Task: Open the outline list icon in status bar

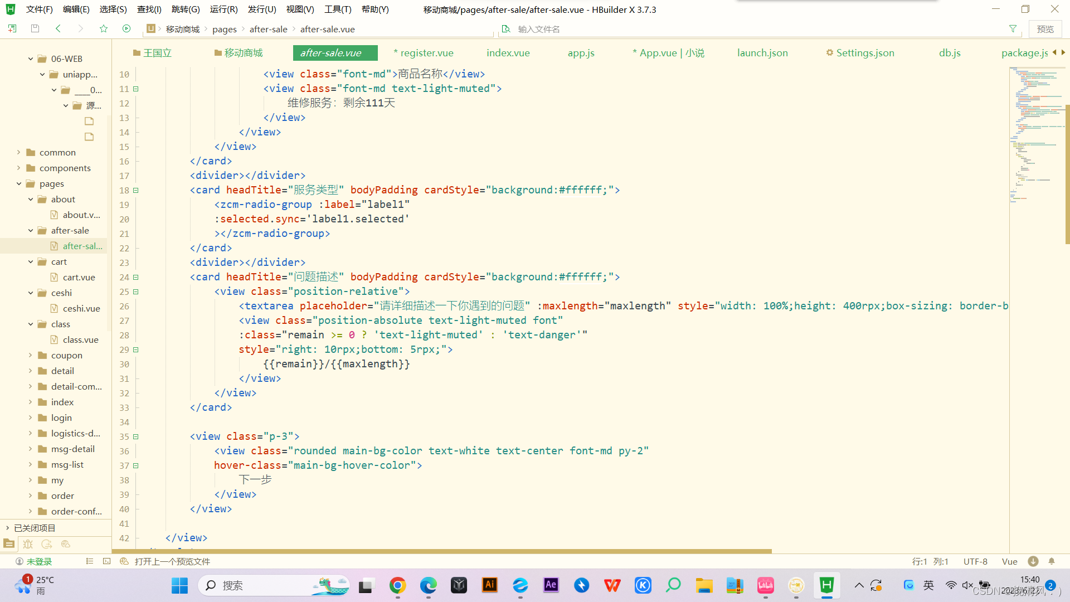Action: 89,561
